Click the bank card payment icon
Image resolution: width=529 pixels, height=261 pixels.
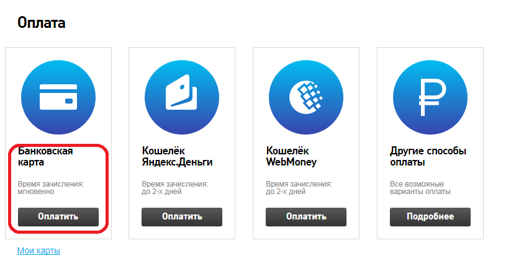coord(58,97)
